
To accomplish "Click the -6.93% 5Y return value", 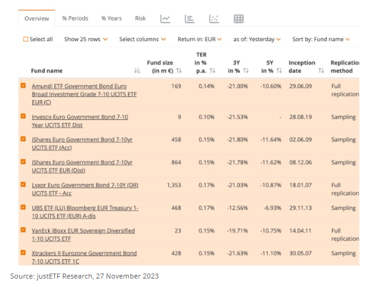I will tap(272, 208).
